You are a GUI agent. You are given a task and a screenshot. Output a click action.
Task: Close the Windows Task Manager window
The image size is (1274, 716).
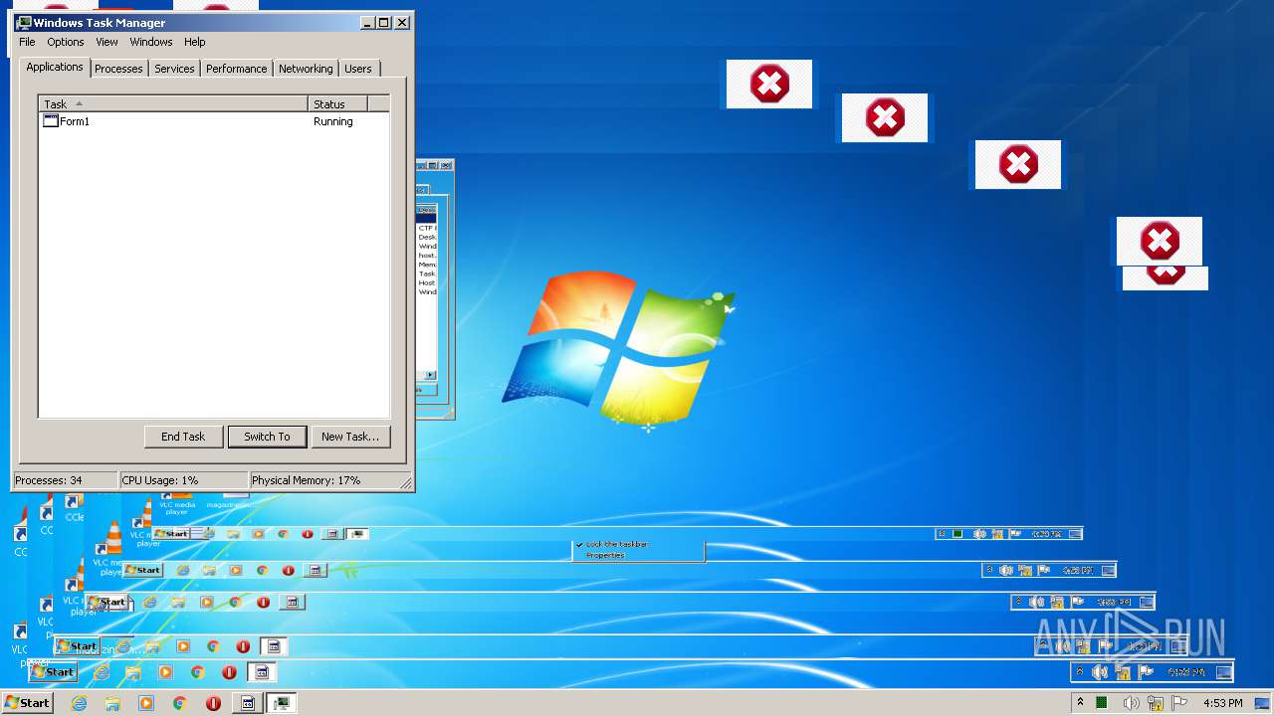click(402, 23)
